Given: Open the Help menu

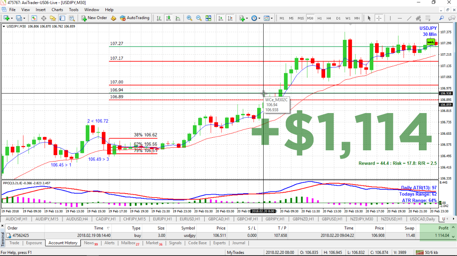Looking at the screenshot, I should click(x=109, y=10).
